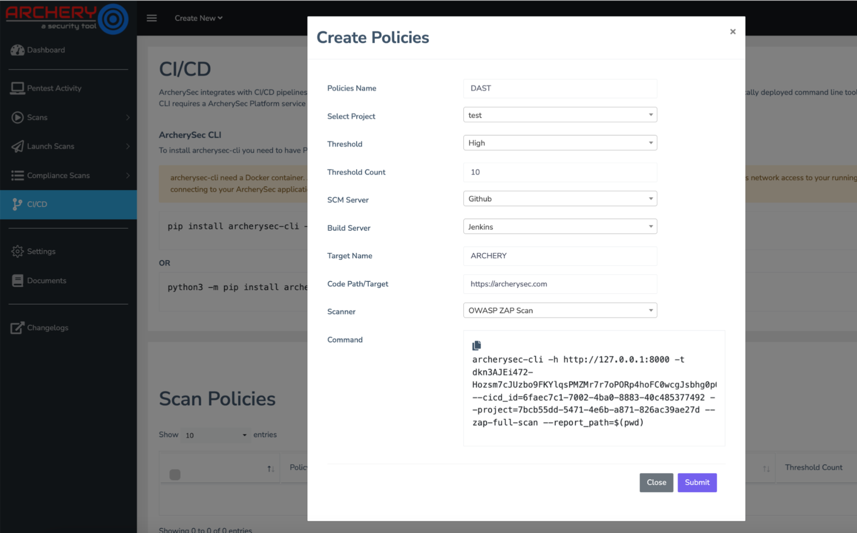Click the Archery logo icon

[113, 19]
